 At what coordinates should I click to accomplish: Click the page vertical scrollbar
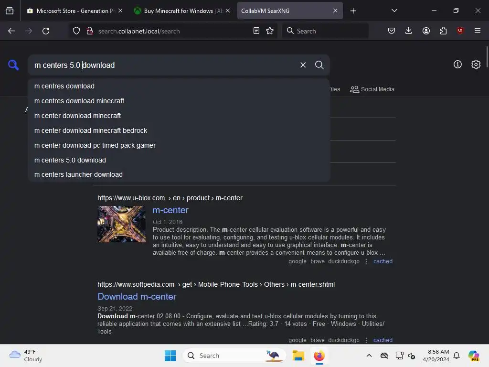tap(487, 56)
